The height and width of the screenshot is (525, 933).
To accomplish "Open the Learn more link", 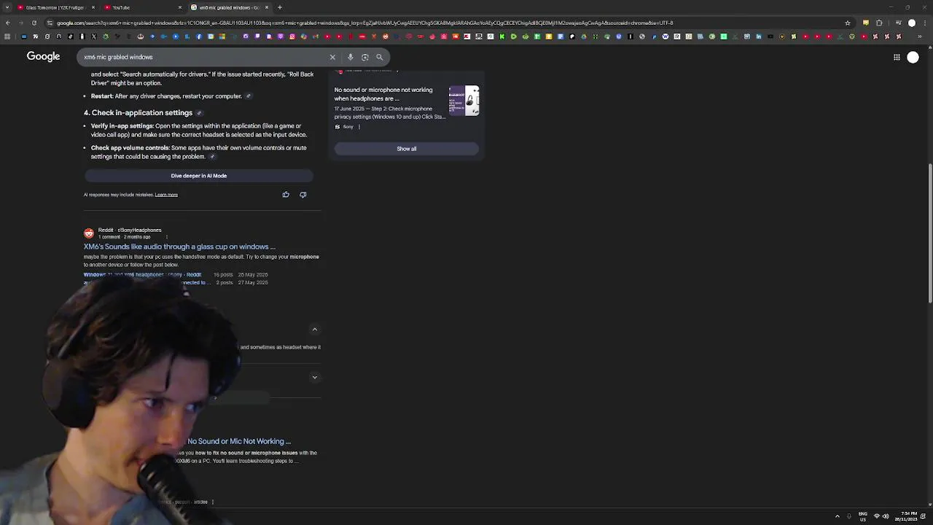I will 166,195.
